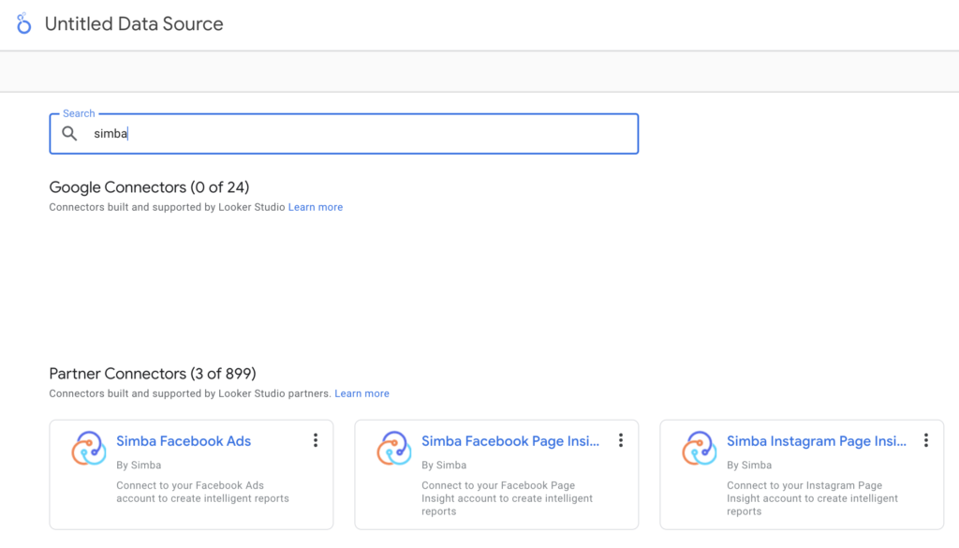Click the magnifying glass search icon
The height and width of the screenshot is (548, 959).
pos(69,134)
